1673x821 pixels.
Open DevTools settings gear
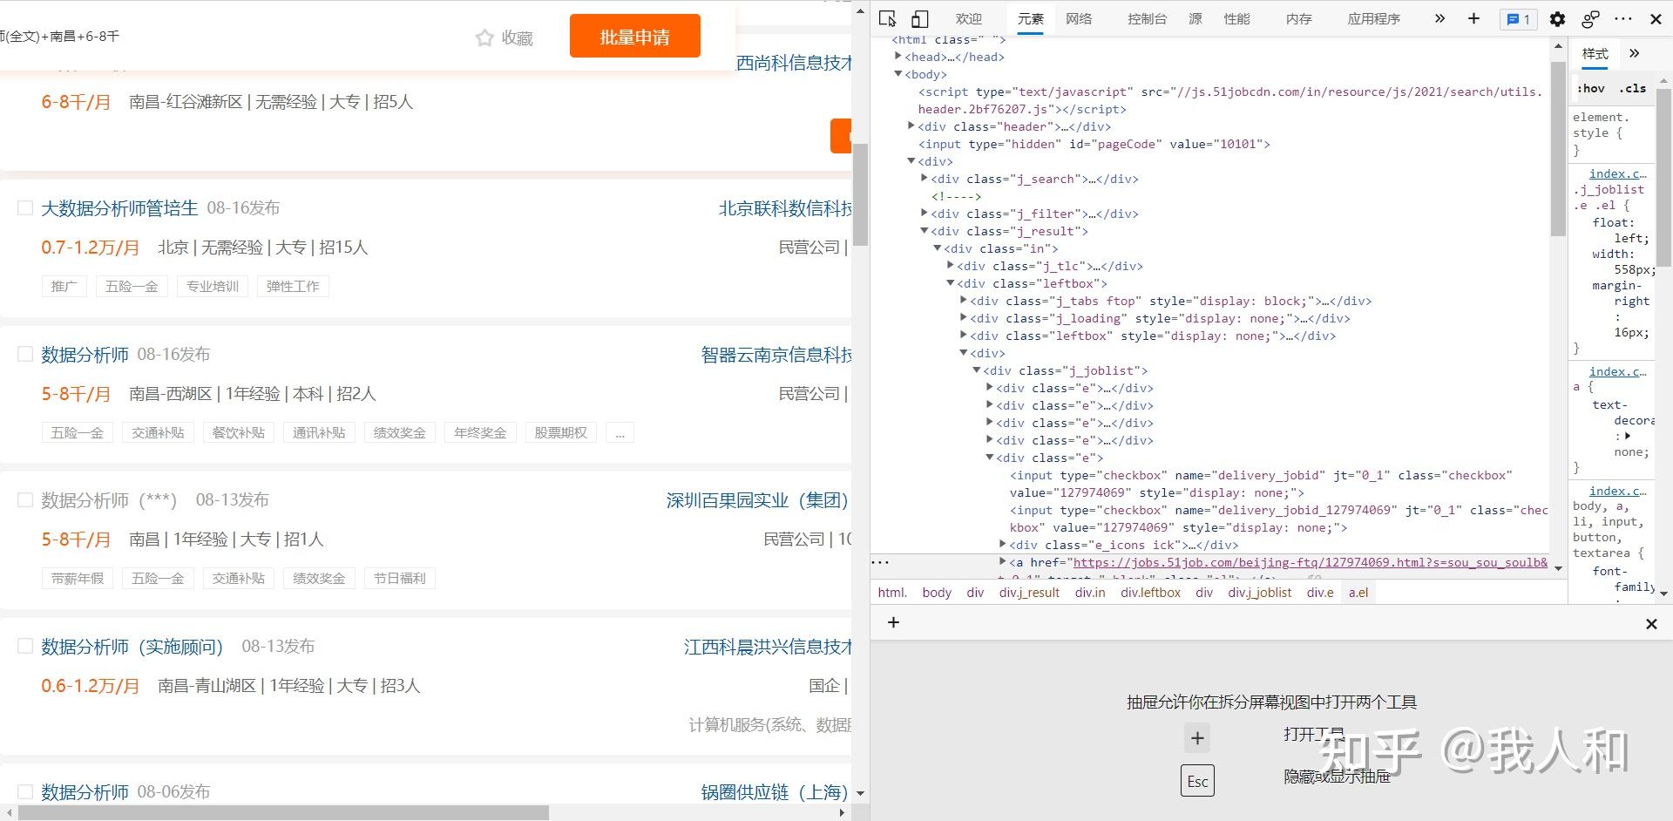click(1557, 18)
